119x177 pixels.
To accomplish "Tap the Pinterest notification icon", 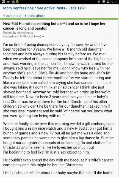I will (x=13, y=2).
